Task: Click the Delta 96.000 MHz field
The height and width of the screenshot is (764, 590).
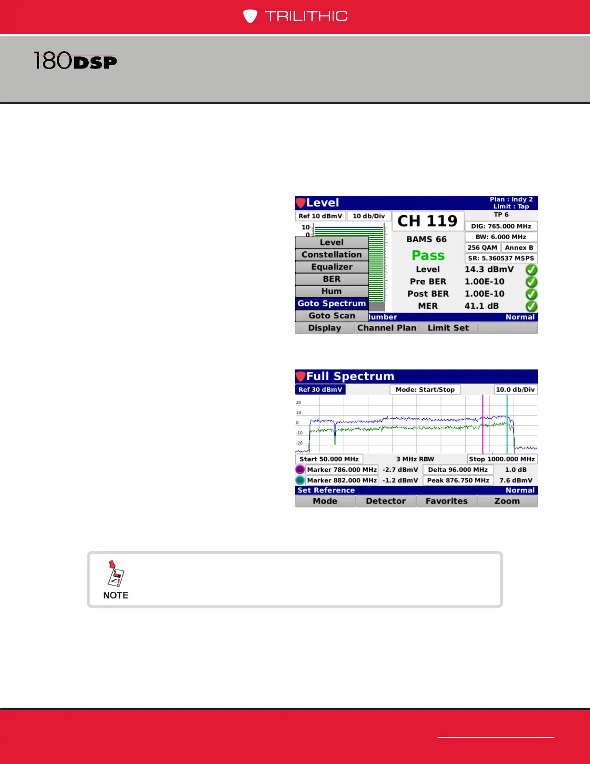Action: pos(458,470)
